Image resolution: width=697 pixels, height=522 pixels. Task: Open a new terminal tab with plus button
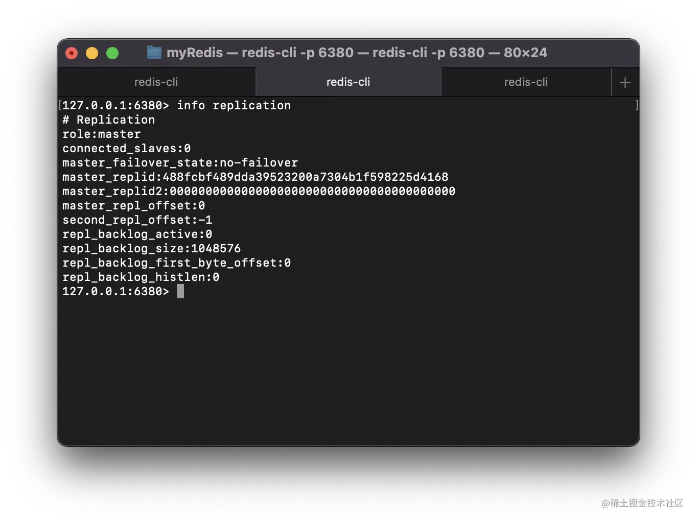coord(625,82)
